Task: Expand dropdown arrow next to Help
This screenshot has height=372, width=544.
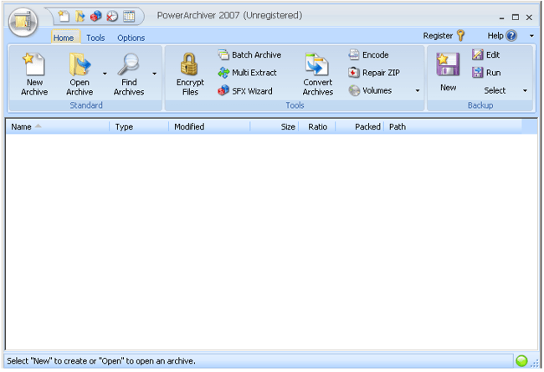Action: tap(531, 36)
